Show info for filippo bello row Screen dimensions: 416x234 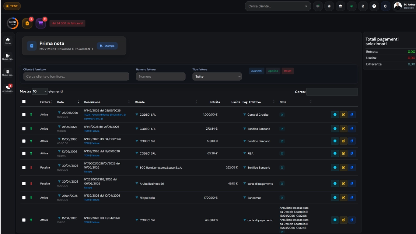pos(335,198)
